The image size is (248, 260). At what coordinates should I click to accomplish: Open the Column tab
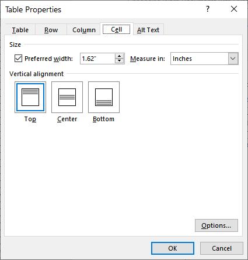pos(84,30)
